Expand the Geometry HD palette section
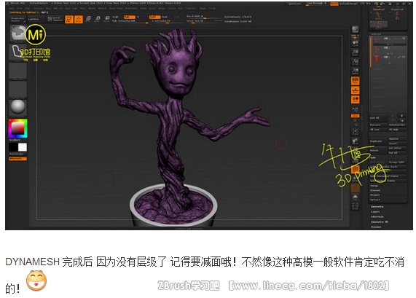416x298 pixels. click(380, 221)
